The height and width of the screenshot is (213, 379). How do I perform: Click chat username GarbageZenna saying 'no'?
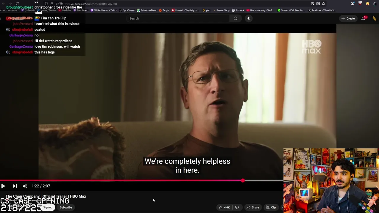pos(21,35)
